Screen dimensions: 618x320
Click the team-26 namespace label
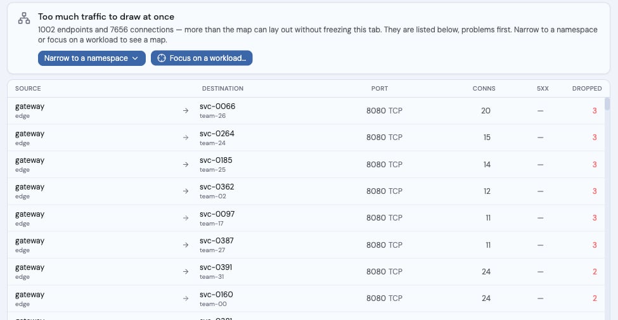click(213, 116)
